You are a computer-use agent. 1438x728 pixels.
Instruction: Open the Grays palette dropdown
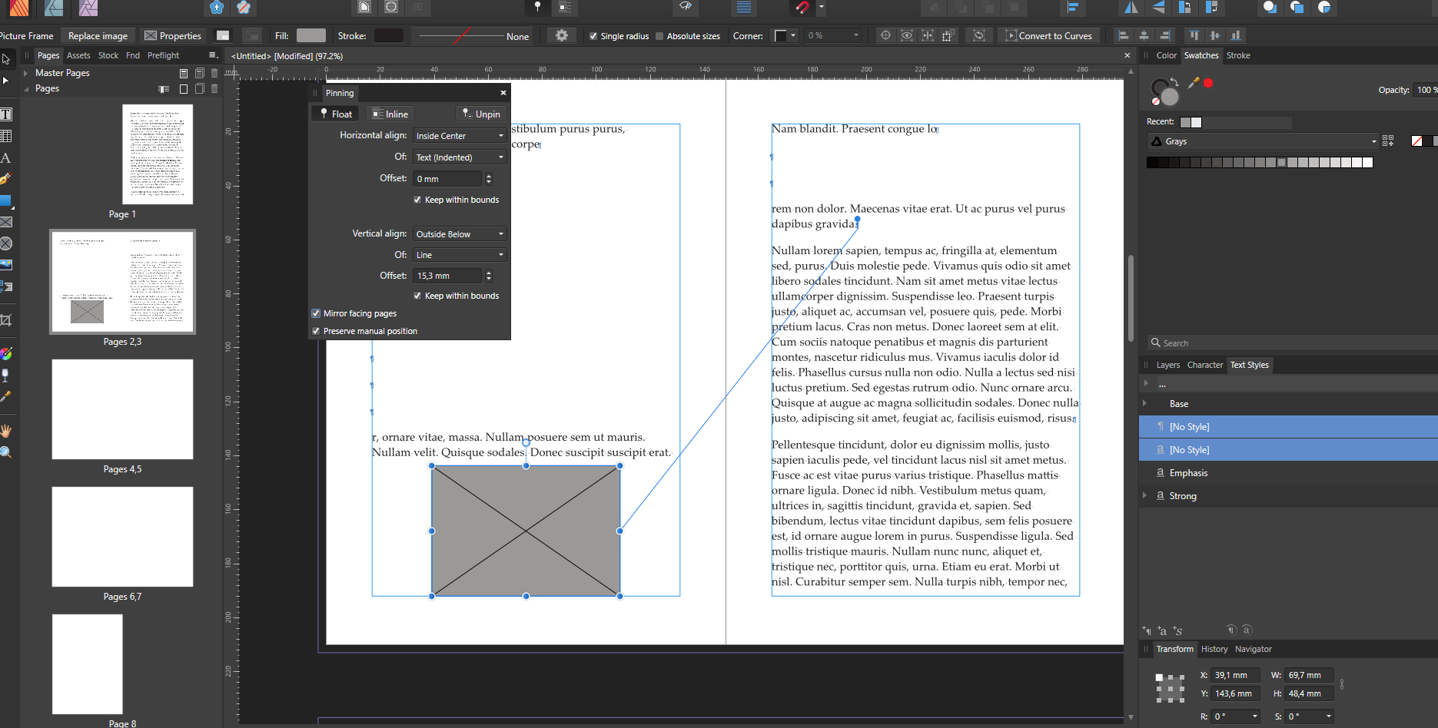1263,141
